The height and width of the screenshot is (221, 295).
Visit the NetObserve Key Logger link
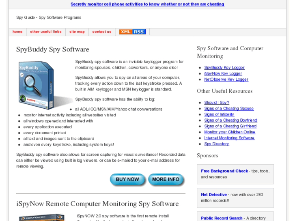click(x=226, y=79)
